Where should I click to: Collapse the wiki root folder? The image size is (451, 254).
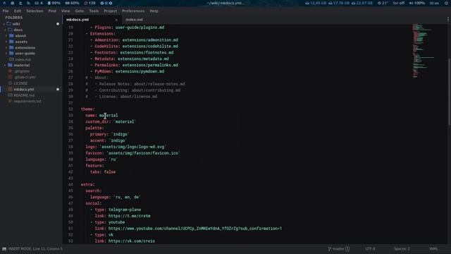click(x=4, y=24)
